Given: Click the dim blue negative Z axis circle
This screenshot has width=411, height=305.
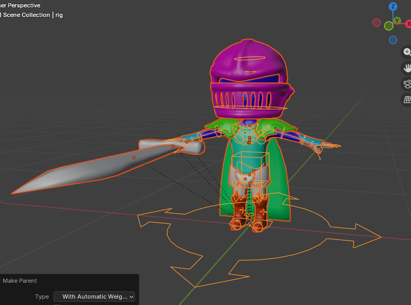Looking at the screenshot, I should coord(392,40).
